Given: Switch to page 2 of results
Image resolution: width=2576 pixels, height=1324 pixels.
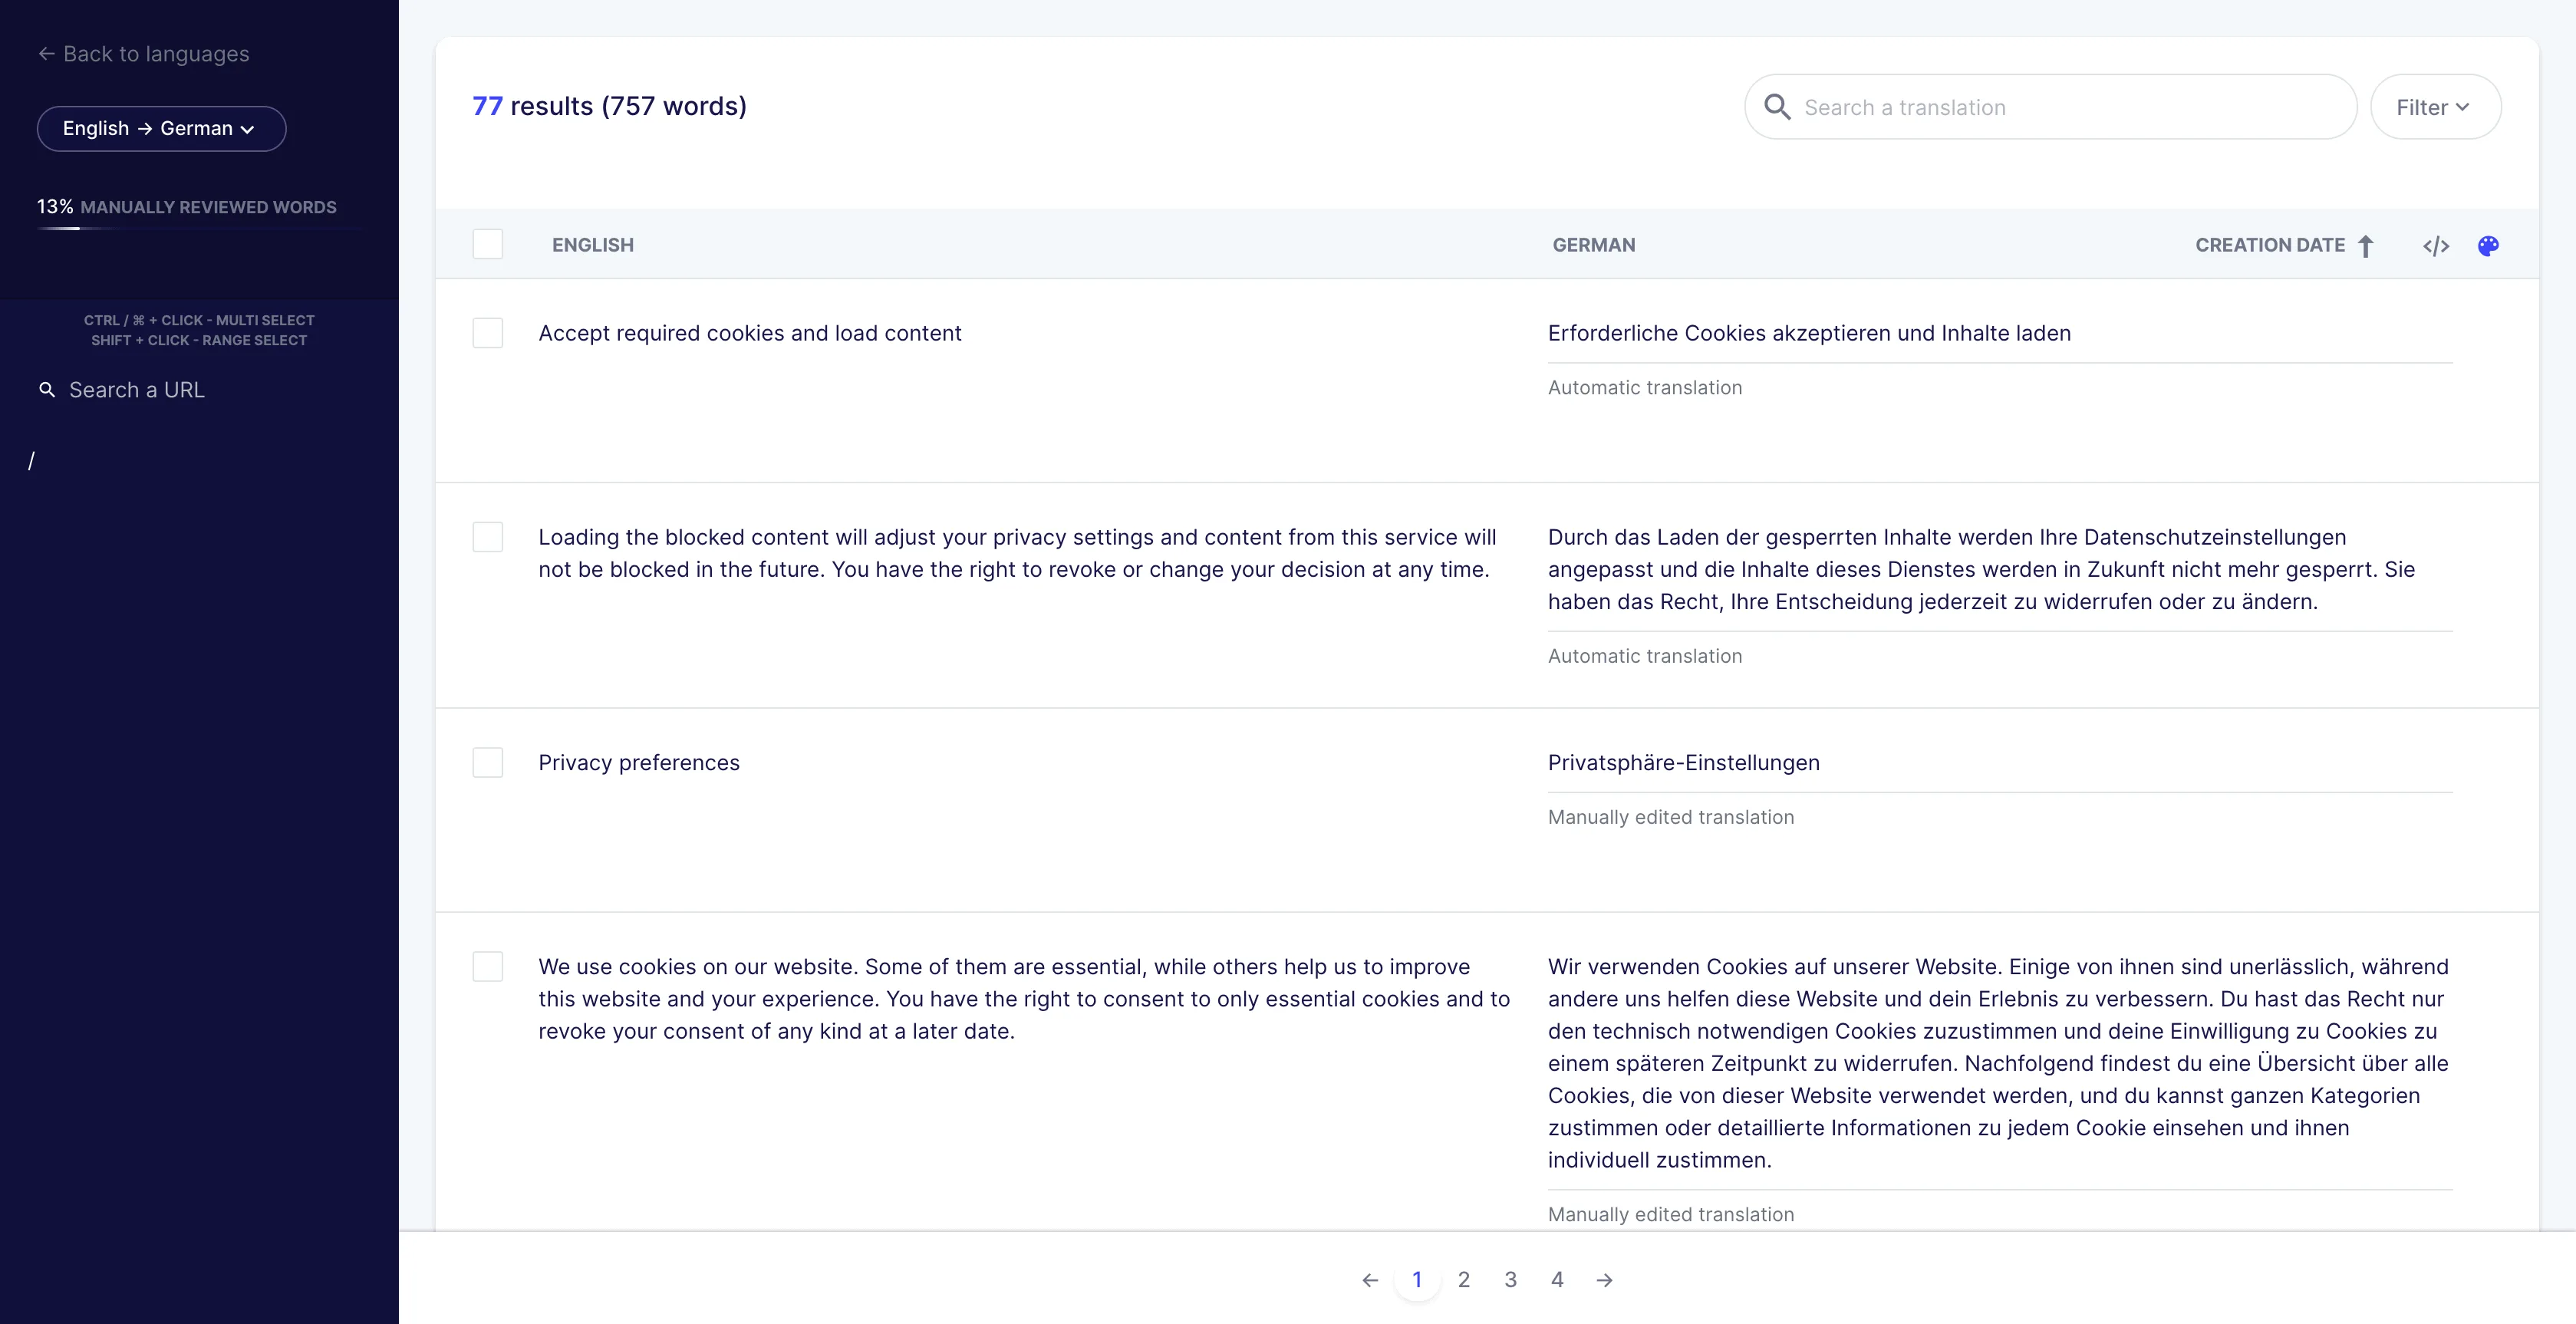Looking at the screenshot, I should click(x=1464, y=1280).
